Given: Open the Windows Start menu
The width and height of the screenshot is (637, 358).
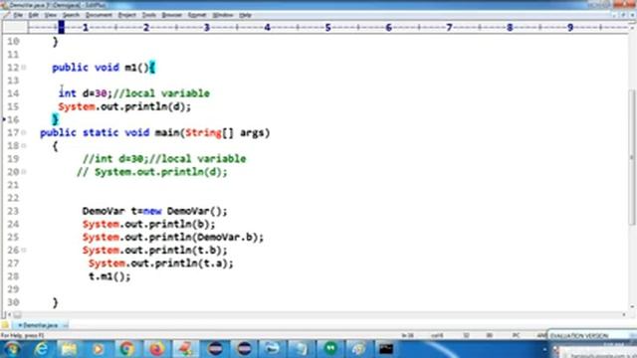Looking at the screenshot, I should click(11, 349).
